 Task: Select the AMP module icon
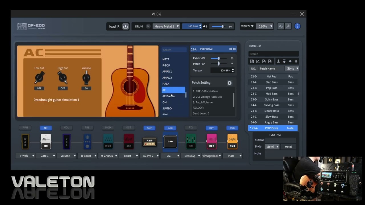click(x=149, y=142)
